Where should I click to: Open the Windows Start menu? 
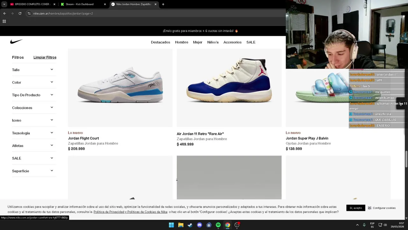[x=171, y=225]
